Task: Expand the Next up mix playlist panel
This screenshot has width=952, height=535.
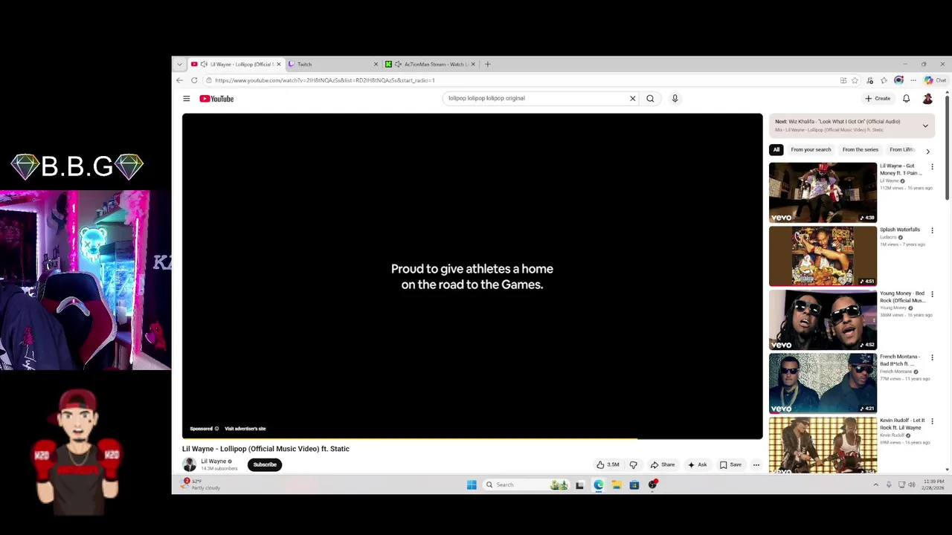Action: coord(925,126)
